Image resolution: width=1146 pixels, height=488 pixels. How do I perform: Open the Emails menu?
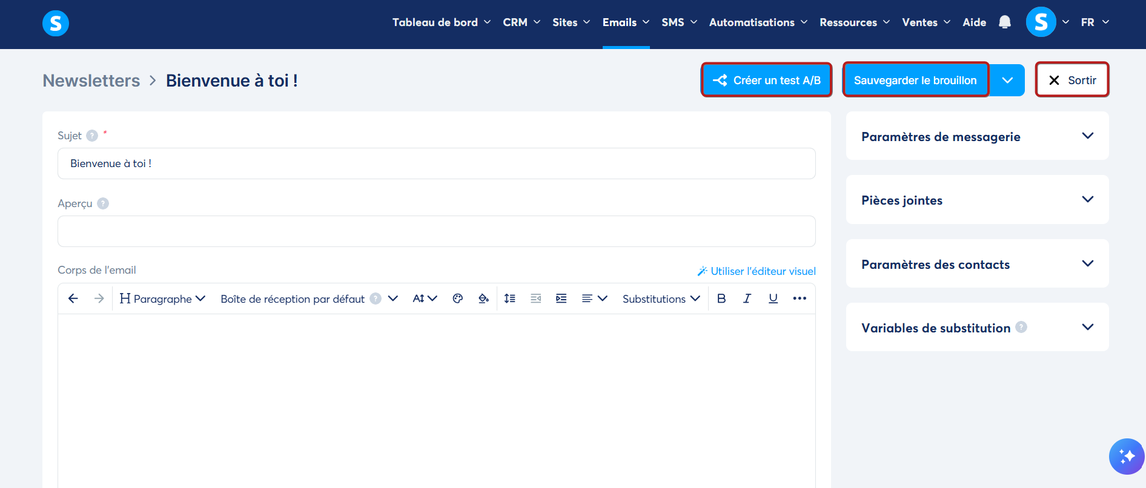(x=626, y=22)
